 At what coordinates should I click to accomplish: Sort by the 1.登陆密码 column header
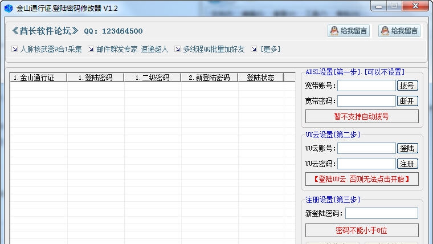[x=96, y=78]
